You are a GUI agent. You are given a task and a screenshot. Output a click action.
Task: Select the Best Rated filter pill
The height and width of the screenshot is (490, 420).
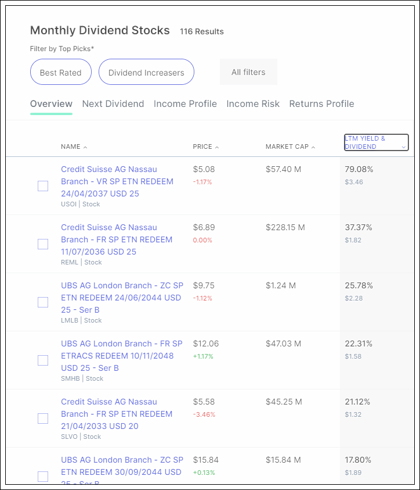[61, 72]
